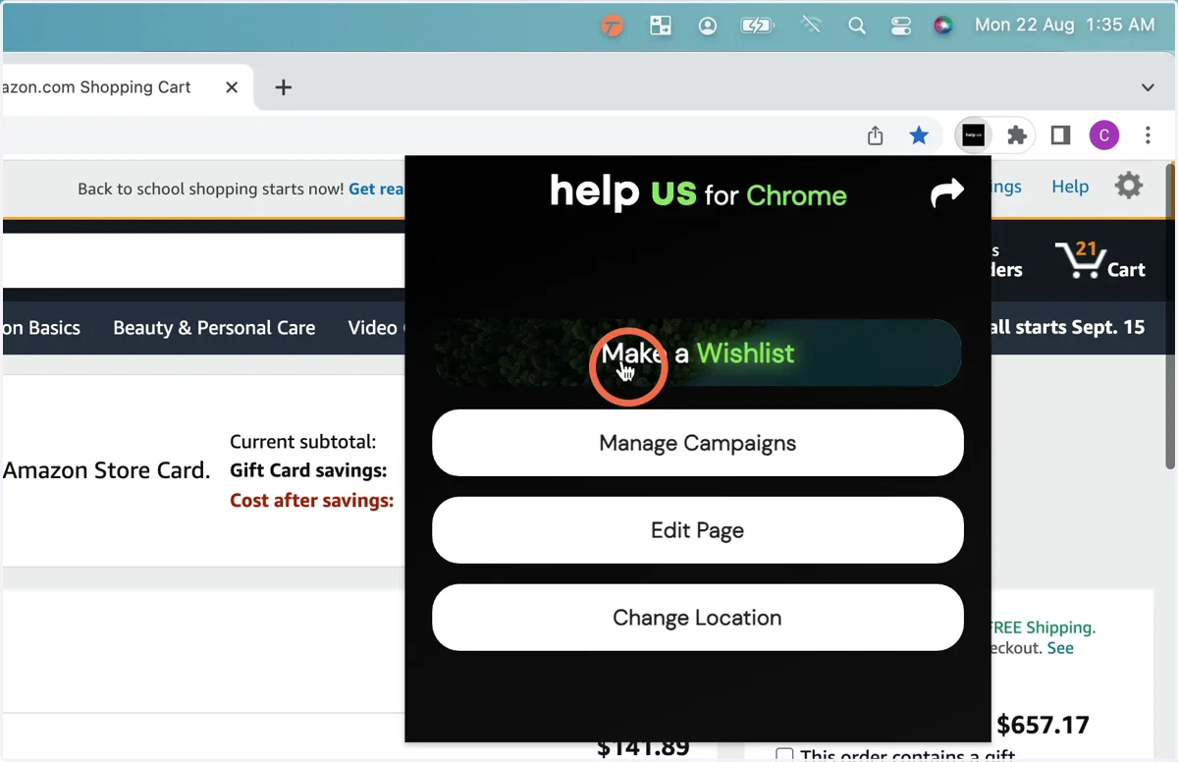Screen dimensions: 1178x762
Task: Click the orange app icon in menu bar
Action: [x=613, y=27]
